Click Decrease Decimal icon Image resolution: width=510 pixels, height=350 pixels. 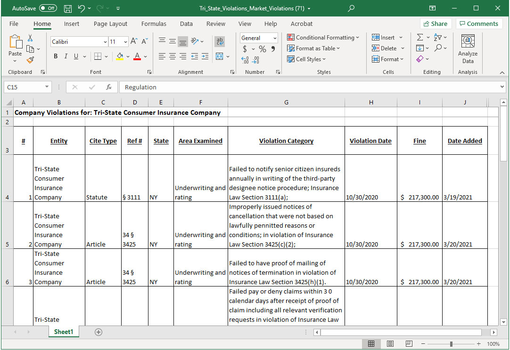point(255,60)
